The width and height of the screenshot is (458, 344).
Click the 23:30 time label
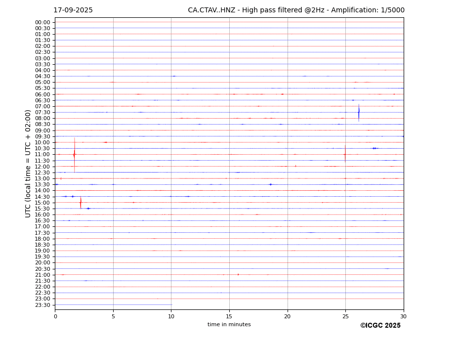tap(42, 305)
